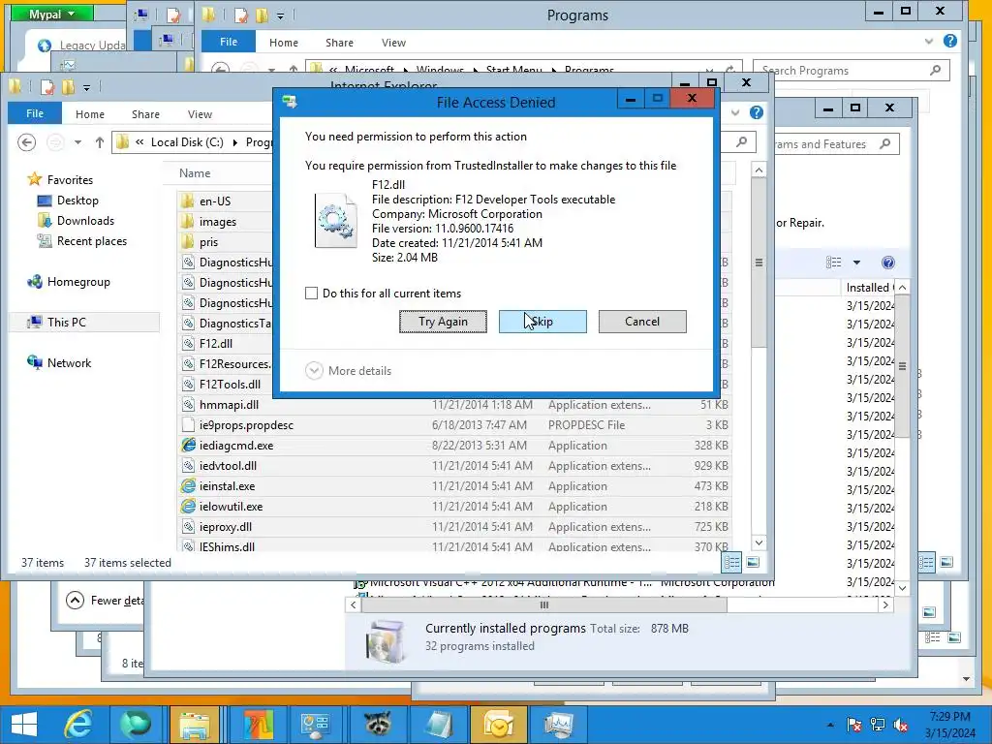Expand ribbon chevron in Programs window
This screenshot has height=744, width=992.
928,42
